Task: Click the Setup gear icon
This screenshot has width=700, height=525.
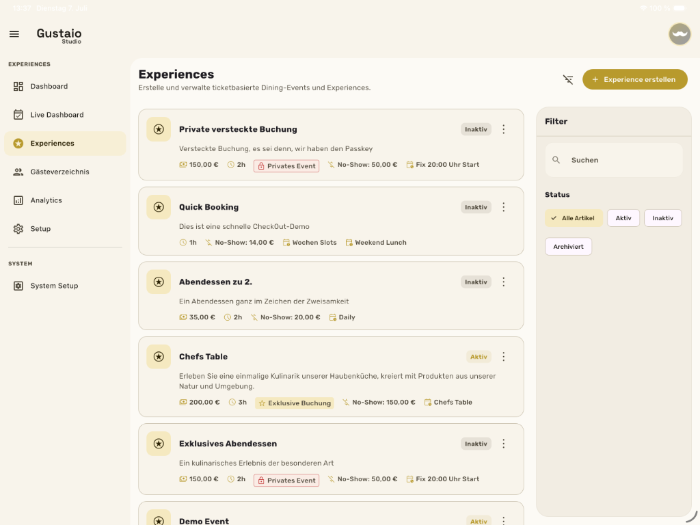Action: 18,229
